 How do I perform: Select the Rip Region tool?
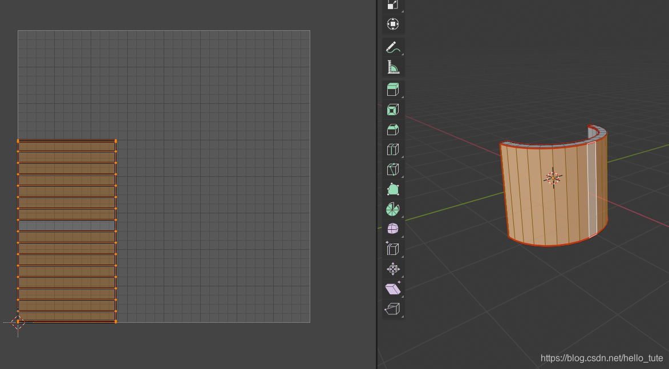click(393, 309)
